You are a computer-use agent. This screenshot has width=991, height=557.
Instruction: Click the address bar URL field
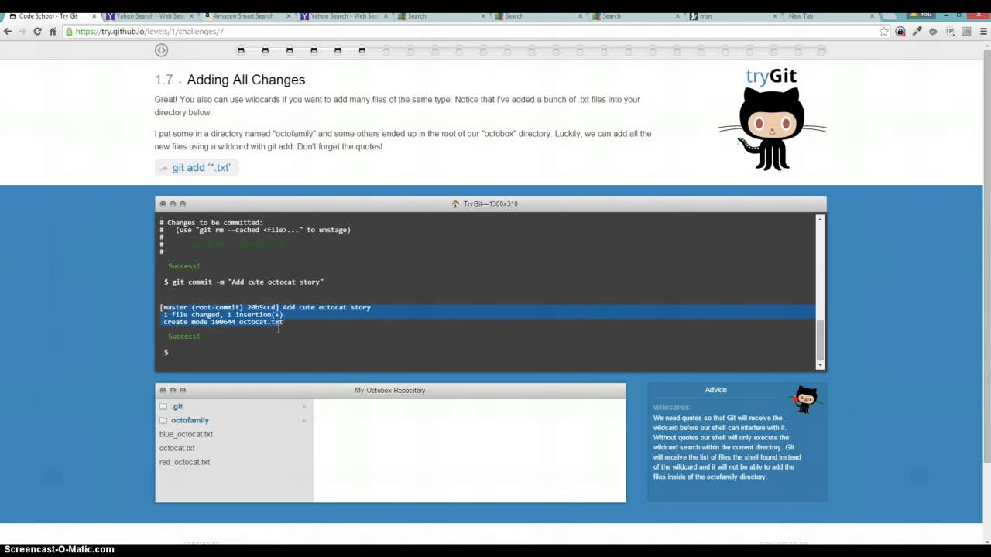tap(472, 32)
